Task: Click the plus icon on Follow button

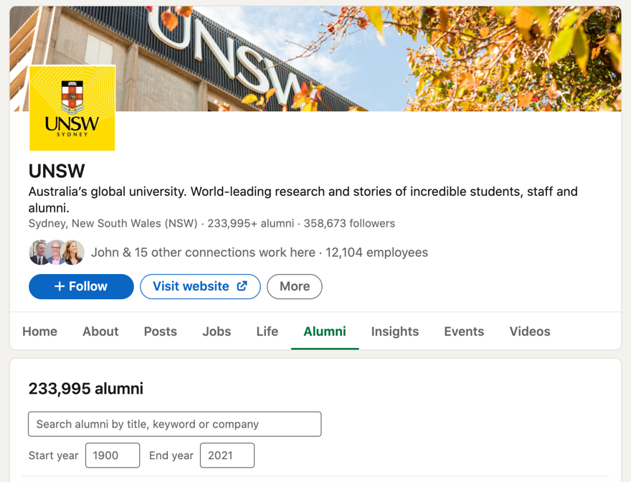Action: coord(60,286)
